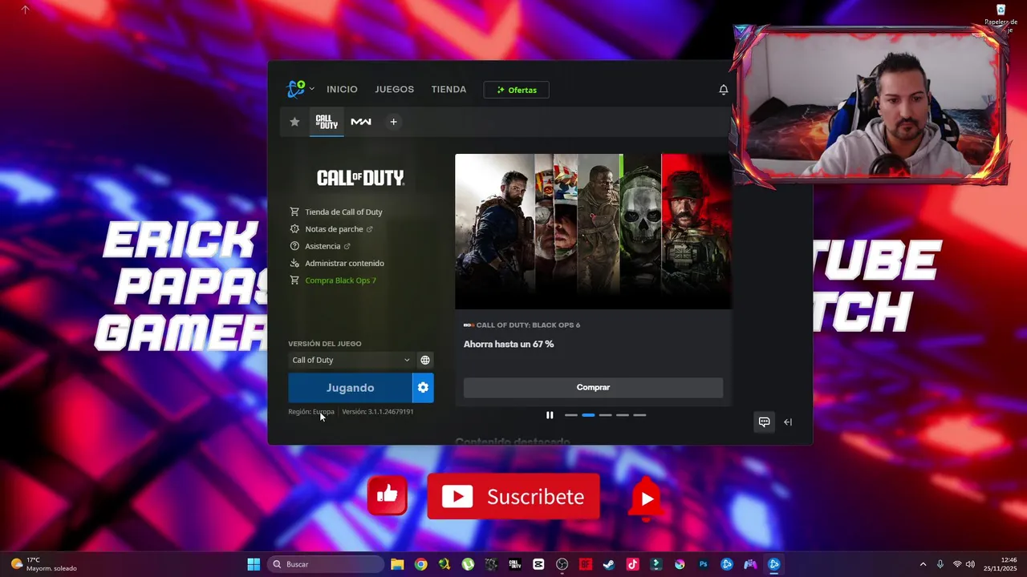The height and width of the screenshot is (577, 1027).
Task: Select the last carousel indicator dash
Action: coord(639,415)
